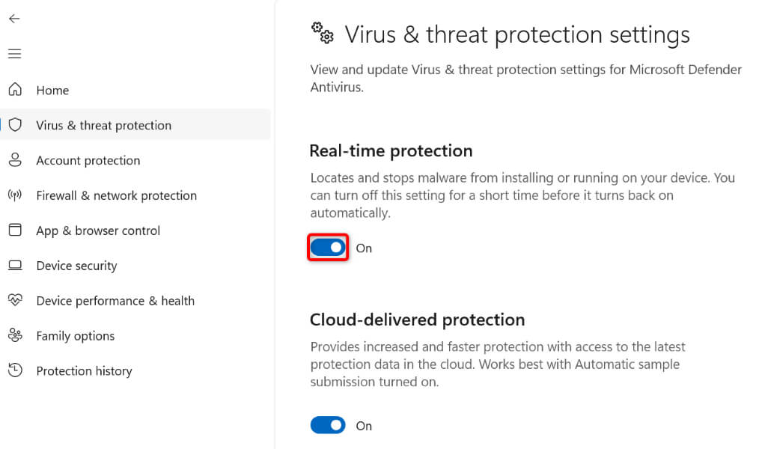Viewport: 759px width, 449px height.
Task: Open Protection history section
Action: pyautogui.click(x=84, y=372)
